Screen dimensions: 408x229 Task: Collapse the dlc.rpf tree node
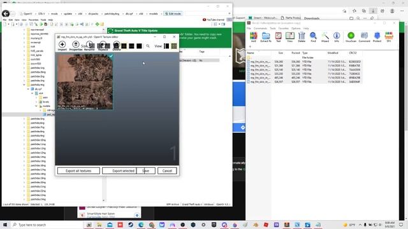pos(28,89)
